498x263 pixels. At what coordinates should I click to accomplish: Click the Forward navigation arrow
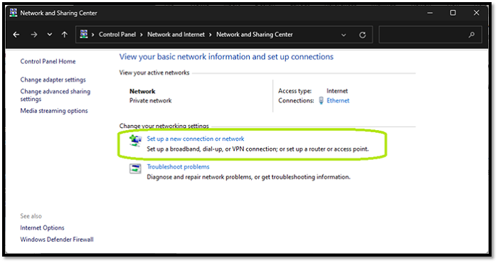click(x=34, y=35)
